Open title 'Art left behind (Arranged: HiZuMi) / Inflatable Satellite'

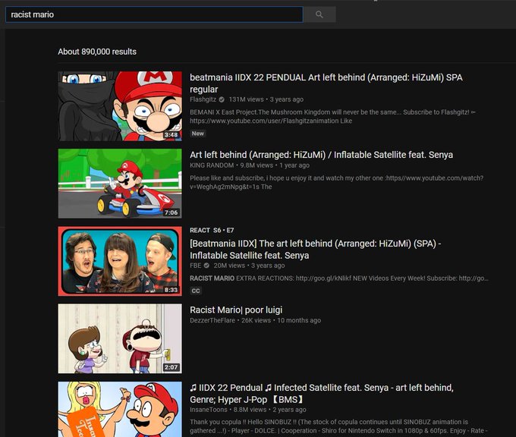pos(321,155)
